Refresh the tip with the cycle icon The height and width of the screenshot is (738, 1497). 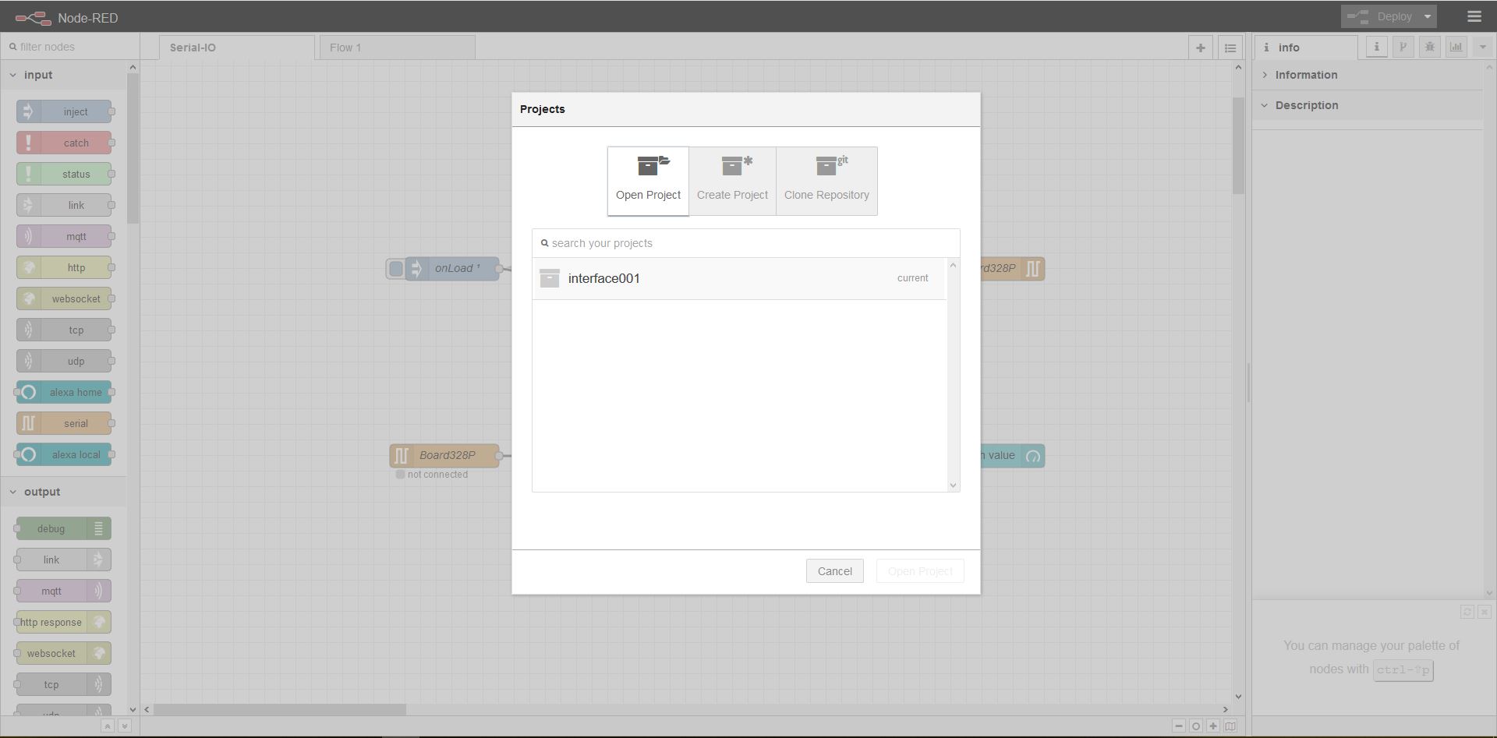1467,612
